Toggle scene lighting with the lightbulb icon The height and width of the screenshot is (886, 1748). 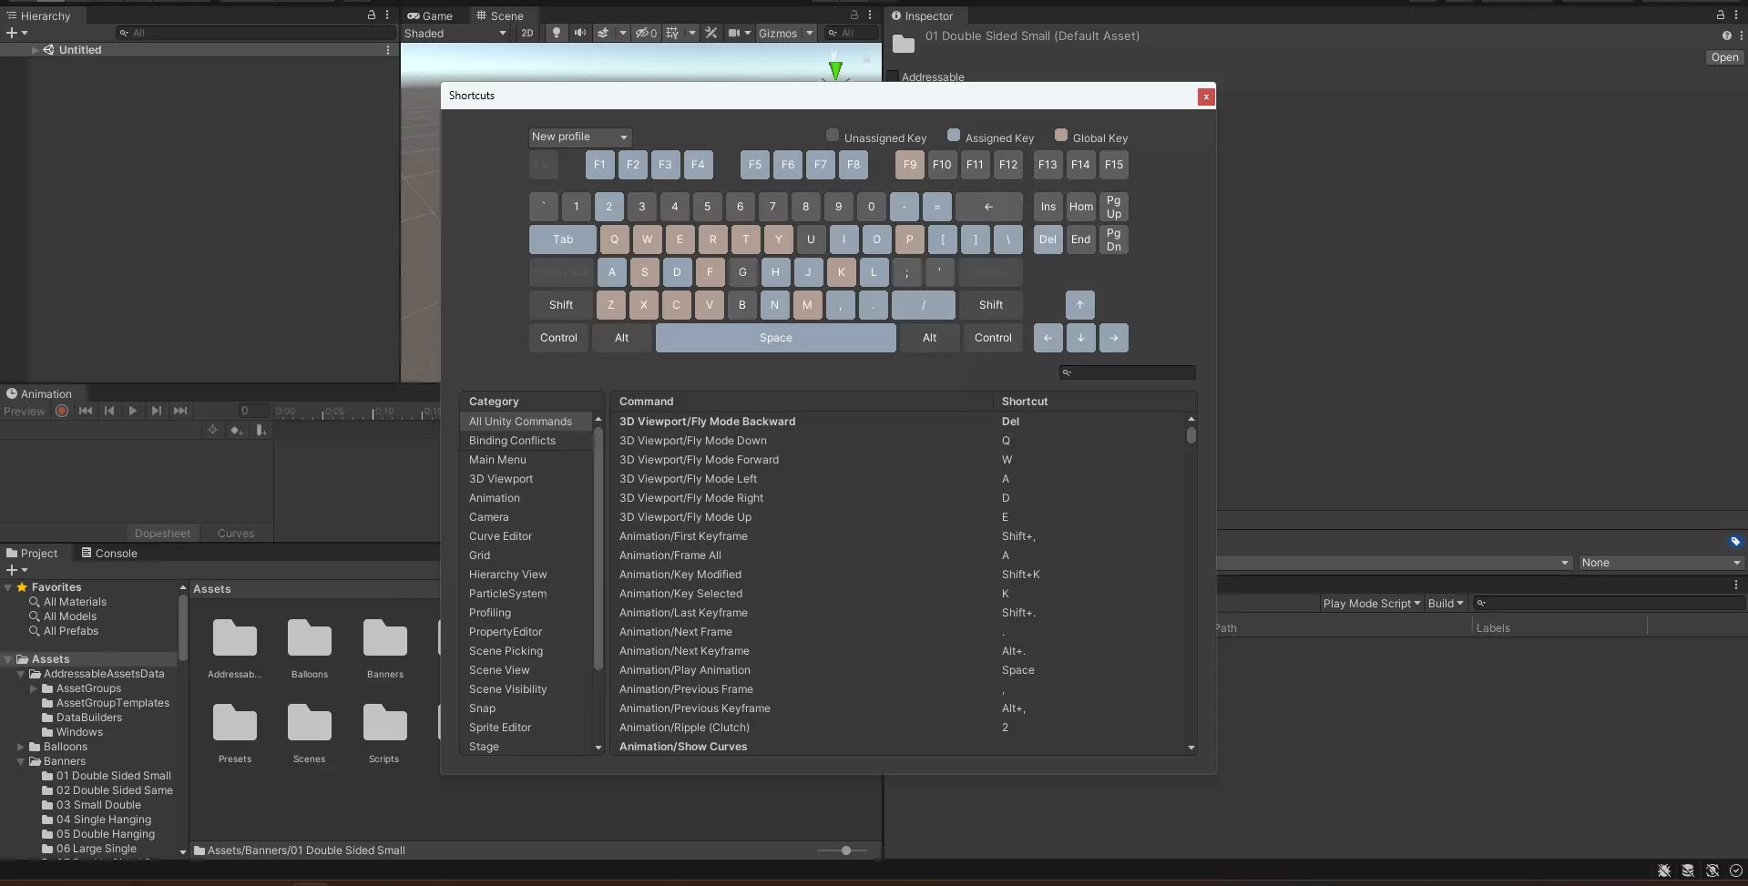(x=556, y=33)
